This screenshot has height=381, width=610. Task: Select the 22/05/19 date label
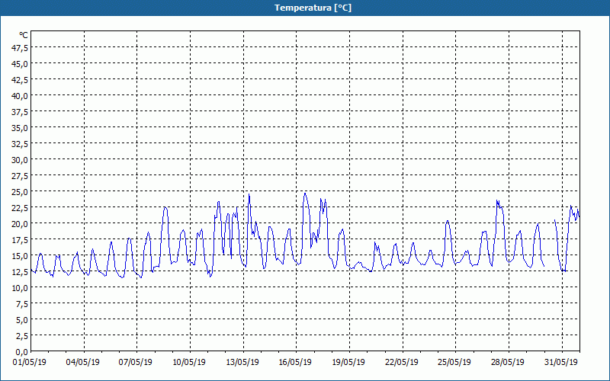(x=402, y=363)
